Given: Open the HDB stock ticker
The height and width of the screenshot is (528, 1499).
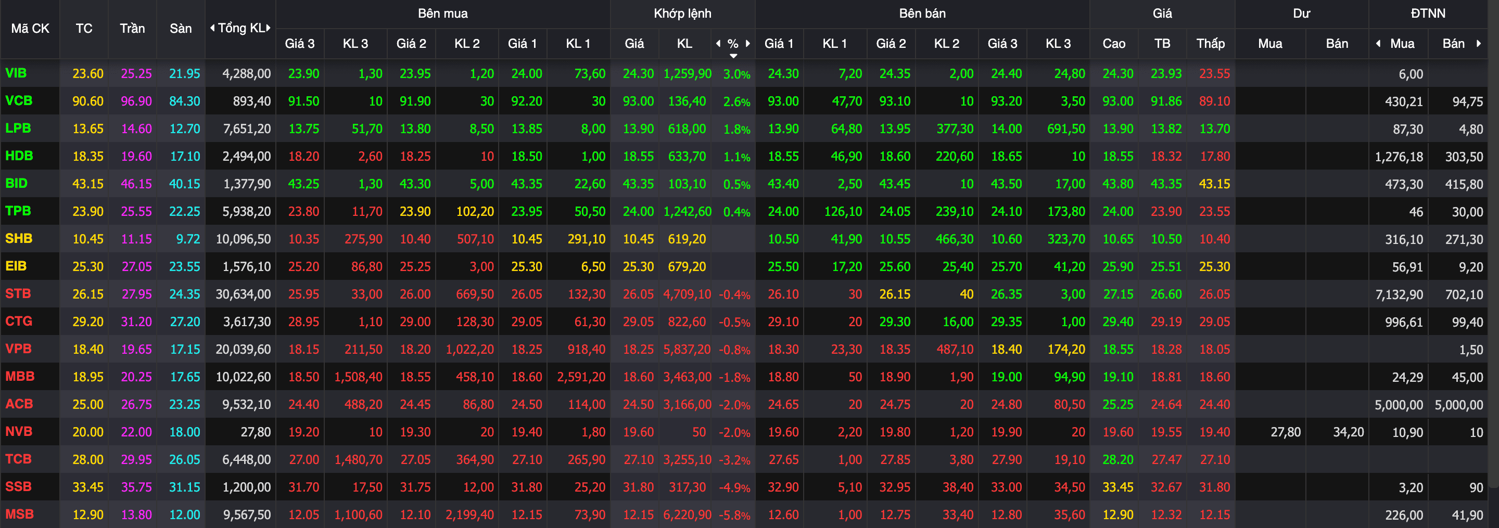Looking at the screenshot, I should pos(19,156).
